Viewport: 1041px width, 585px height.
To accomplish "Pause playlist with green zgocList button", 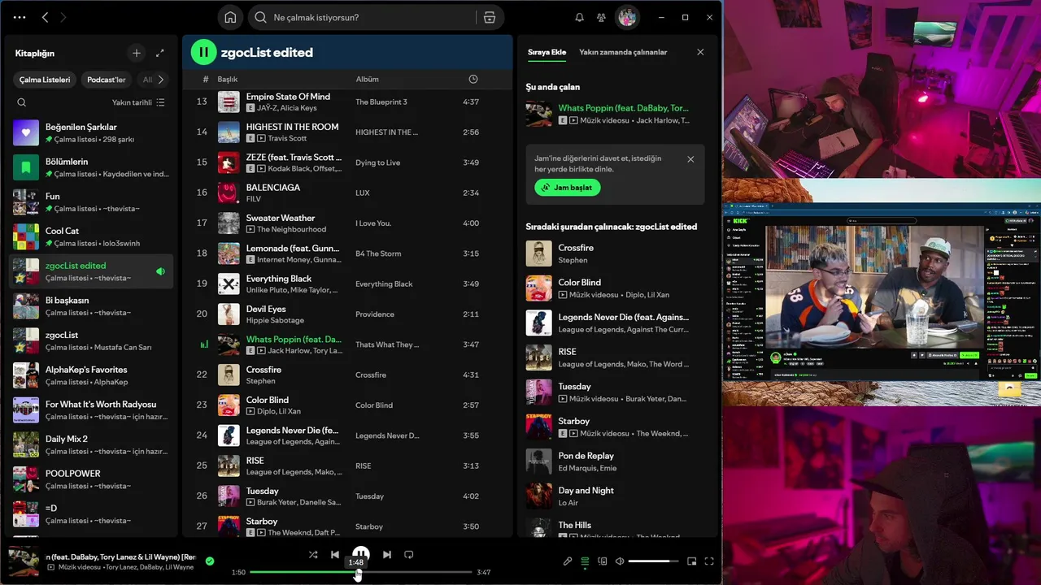I will [203, 52].
